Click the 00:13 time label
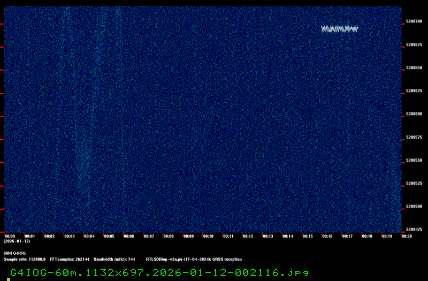The height and width of the screenshot is (281, 428). coord(268,236)
